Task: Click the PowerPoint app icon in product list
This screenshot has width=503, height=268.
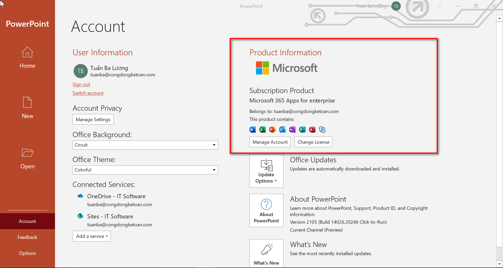Action: pyautogui.click(x=272, y=130)
